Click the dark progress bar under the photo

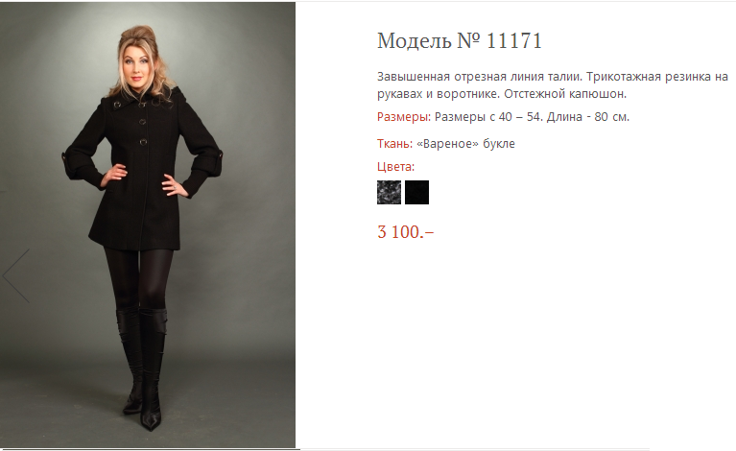tap(151, 449)
